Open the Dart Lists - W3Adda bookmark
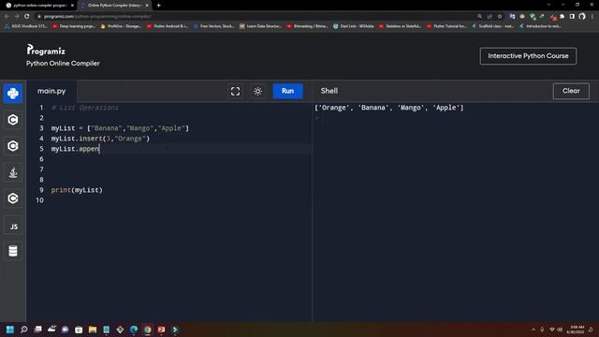Viewport: 599px width, 337px height. pyautogui.click(x=354, y=26)
